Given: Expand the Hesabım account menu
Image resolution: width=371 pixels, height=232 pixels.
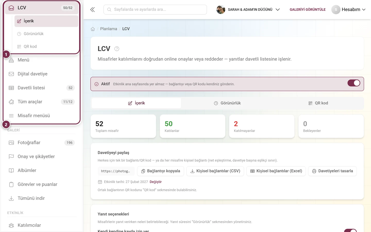Looking at the screenshot, I should click(x=349, y=10).
